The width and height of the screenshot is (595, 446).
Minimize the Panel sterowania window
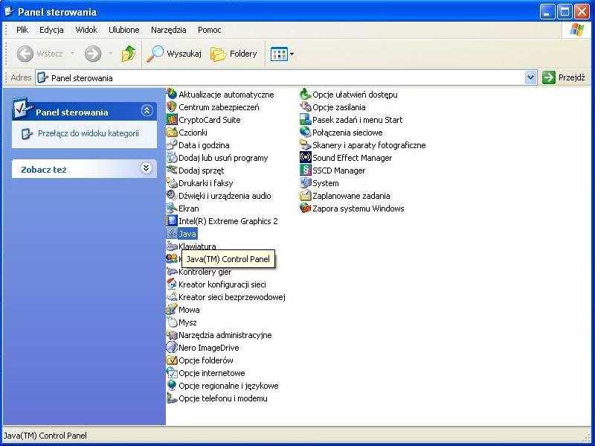547,12
